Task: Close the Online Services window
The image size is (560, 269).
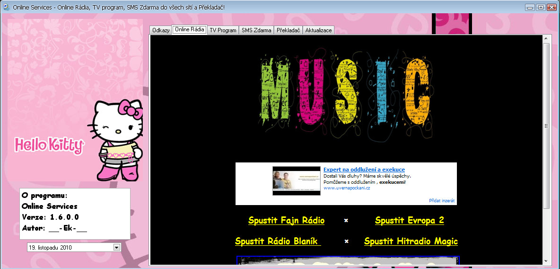Action: click(x=552, y=7)
